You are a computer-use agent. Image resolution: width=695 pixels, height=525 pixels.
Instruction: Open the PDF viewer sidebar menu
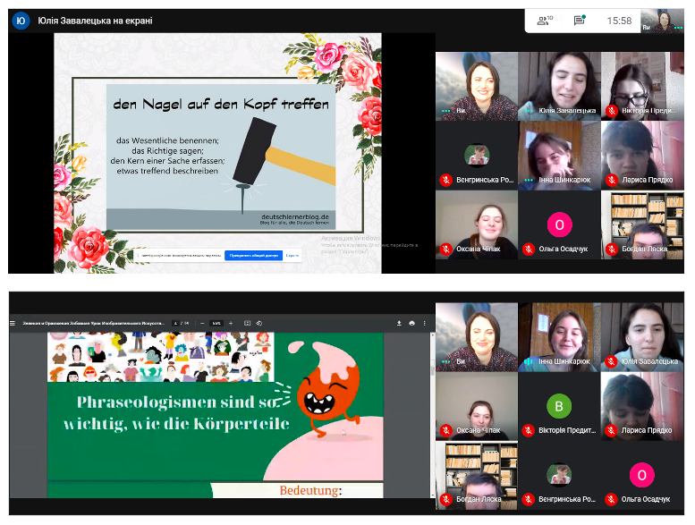13,323
